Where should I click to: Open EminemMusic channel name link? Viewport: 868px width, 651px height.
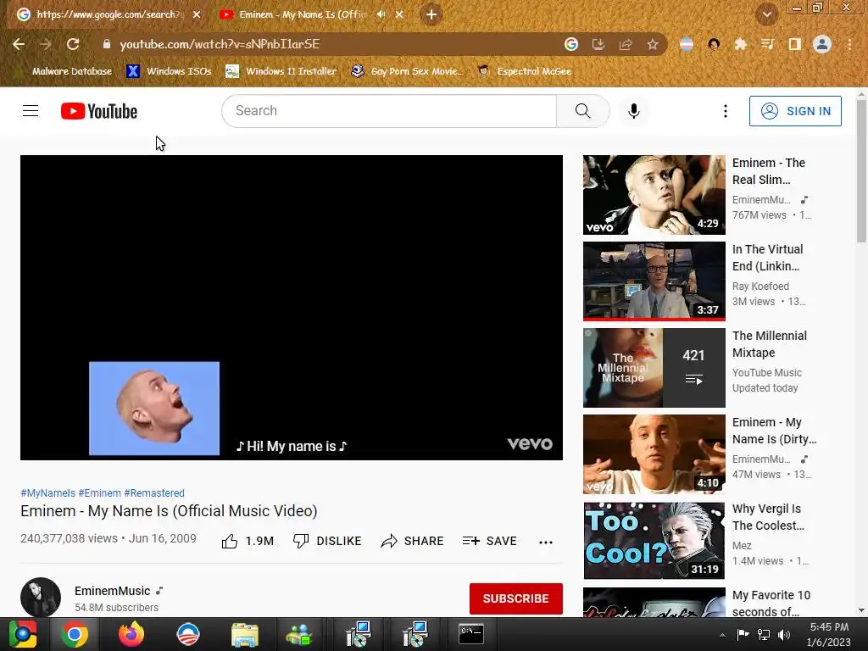point(113,591)
